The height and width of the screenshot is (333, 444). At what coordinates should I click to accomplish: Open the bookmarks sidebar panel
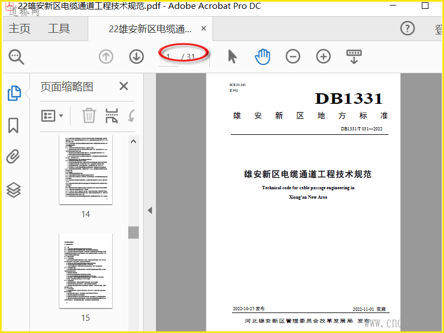click(13, 125)
